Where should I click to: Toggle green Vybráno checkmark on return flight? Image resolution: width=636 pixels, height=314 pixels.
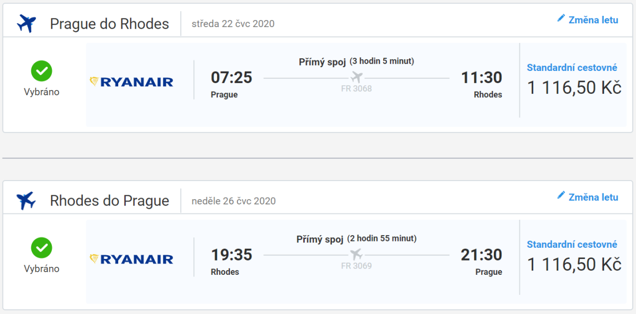pos(41,247)
